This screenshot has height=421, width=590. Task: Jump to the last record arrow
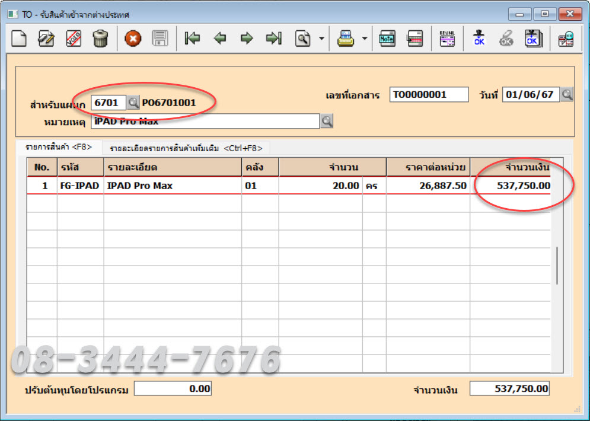point(274,39)
